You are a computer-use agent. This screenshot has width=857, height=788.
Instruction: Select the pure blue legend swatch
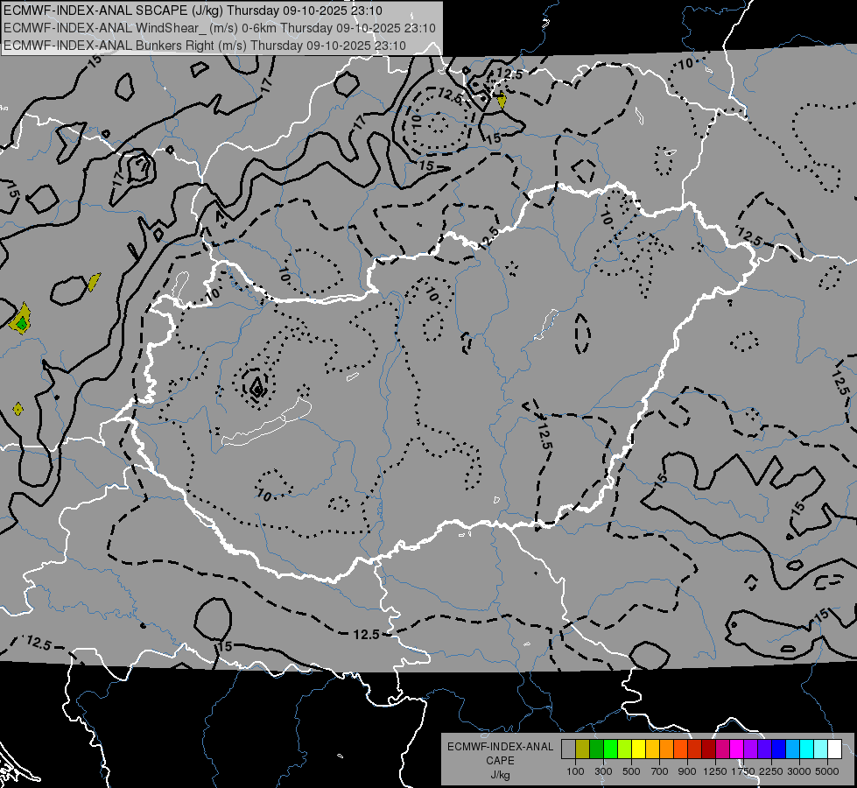click(779, 749)
